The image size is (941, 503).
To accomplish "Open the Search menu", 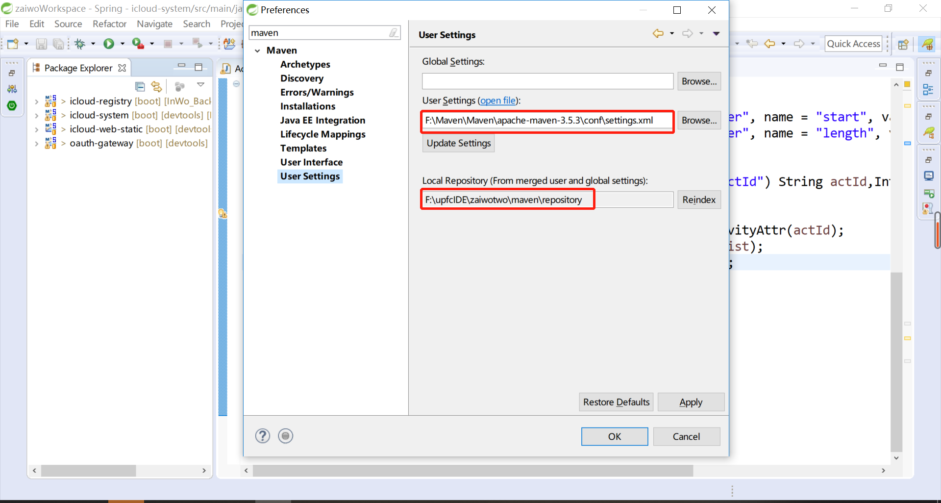I will 197,24.
